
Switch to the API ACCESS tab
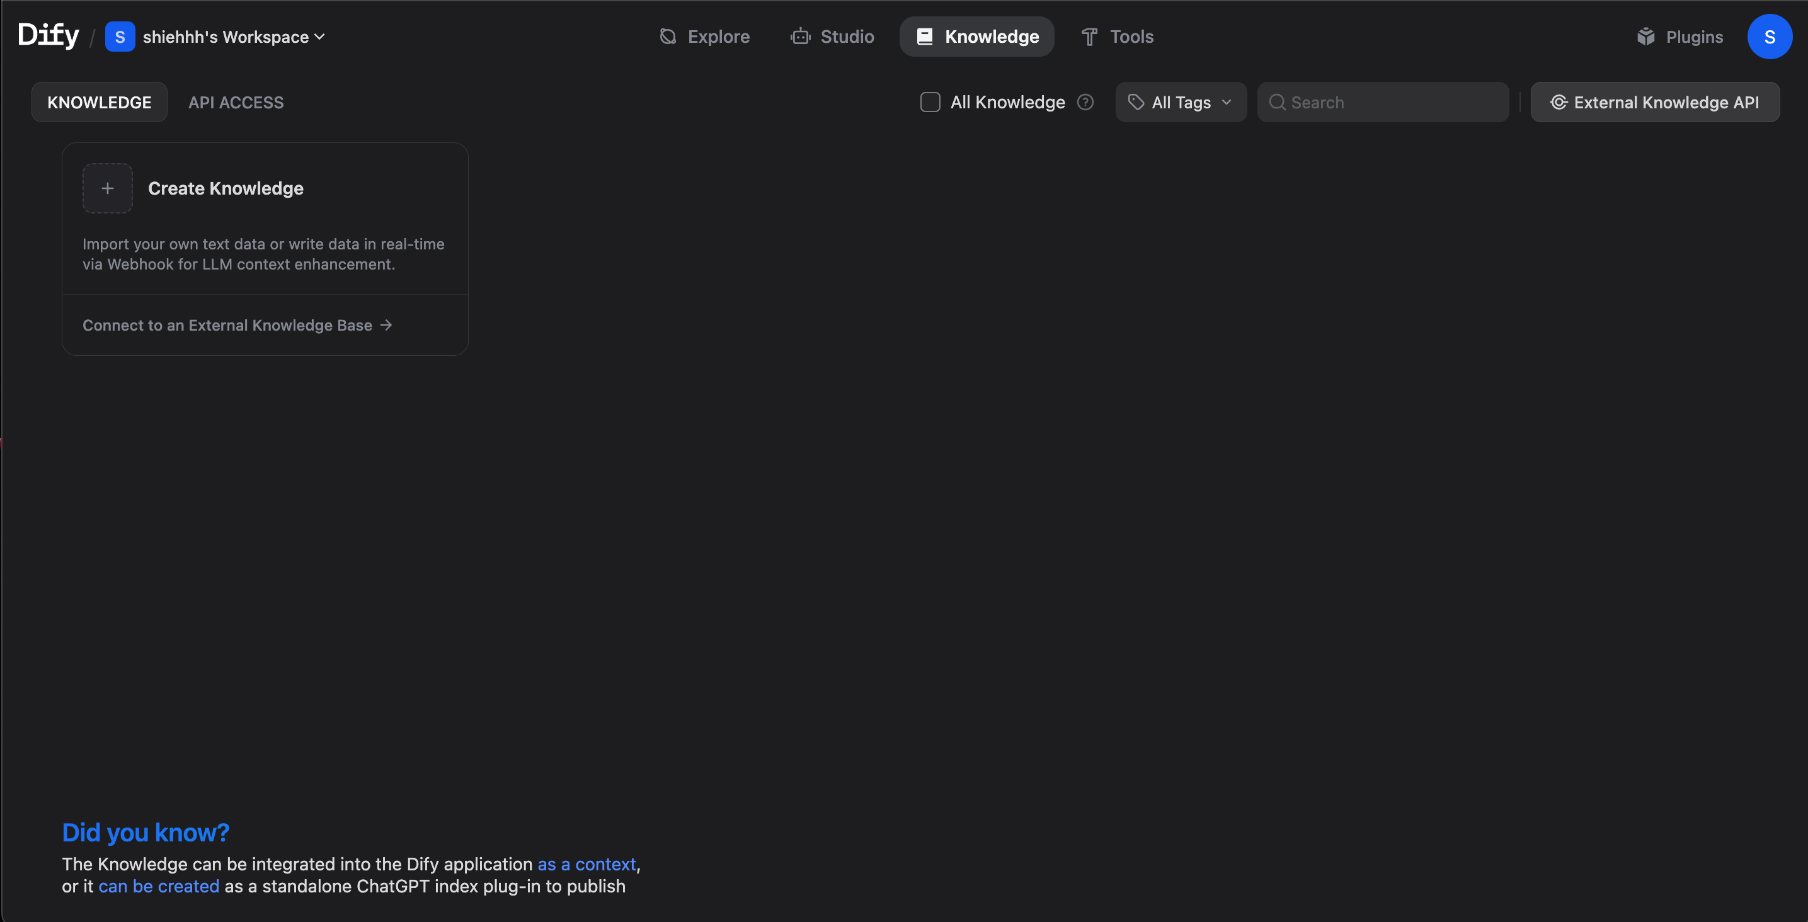click(236, 103)
